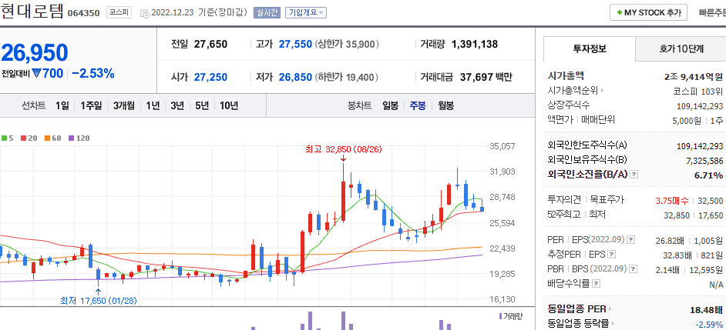Screen dimensions: 726x330
Task: Select the 1주일 line chart period
Action: [x=91, y=106]
